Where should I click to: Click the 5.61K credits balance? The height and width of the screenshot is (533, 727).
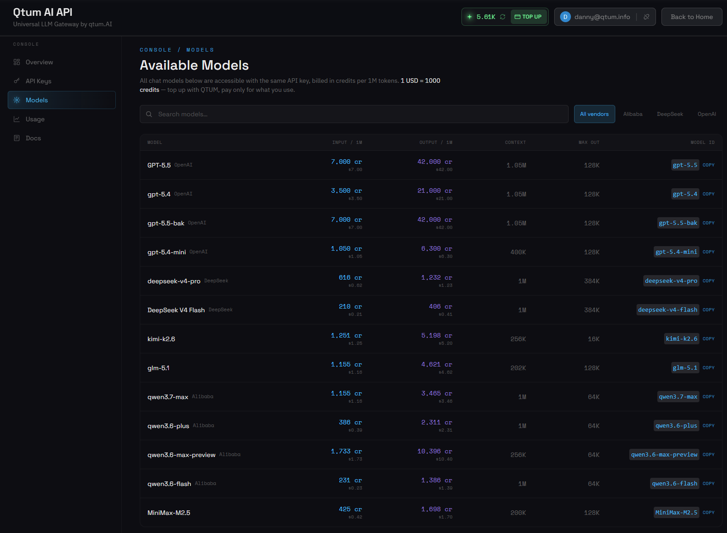(486, 17)
